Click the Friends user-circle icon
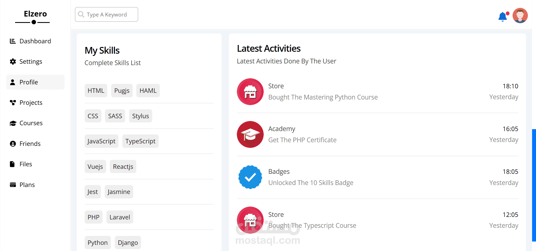This screenshot has height=251, width=536. [x=13, y=144]
